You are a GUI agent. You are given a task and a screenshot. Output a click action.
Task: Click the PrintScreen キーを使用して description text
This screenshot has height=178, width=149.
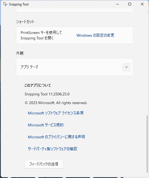coord(41,35)
